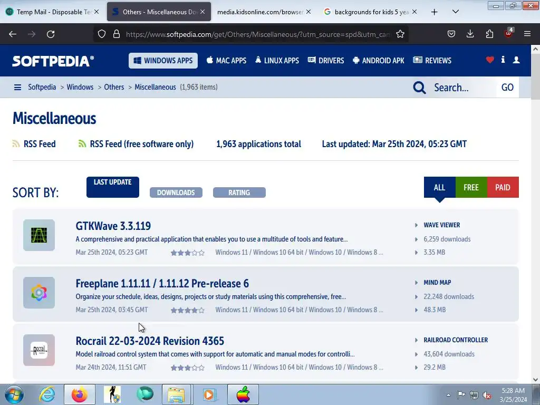540x405 pixels.
Task: Click the Softpedia logo
Action: (x=53, y=61)
